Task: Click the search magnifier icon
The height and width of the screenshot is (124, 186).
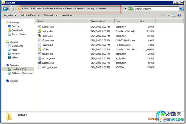Action: pyautogui.click(x=181, y=9)
